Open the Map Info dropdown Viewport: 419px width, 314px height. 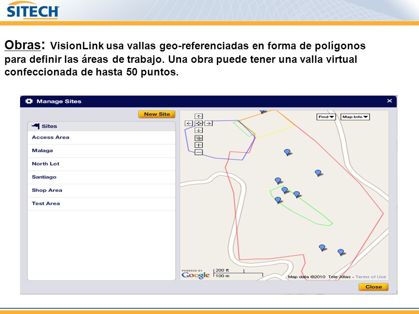tap(355, 117)
